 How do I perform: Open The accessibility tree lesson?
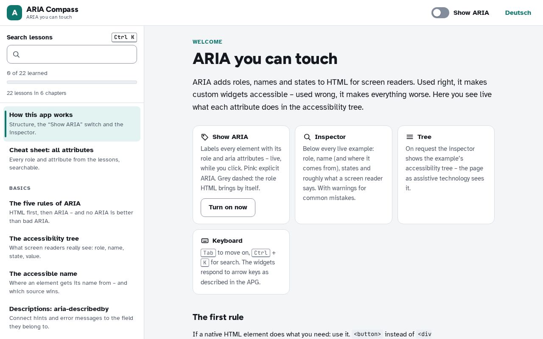pos(72,247)
